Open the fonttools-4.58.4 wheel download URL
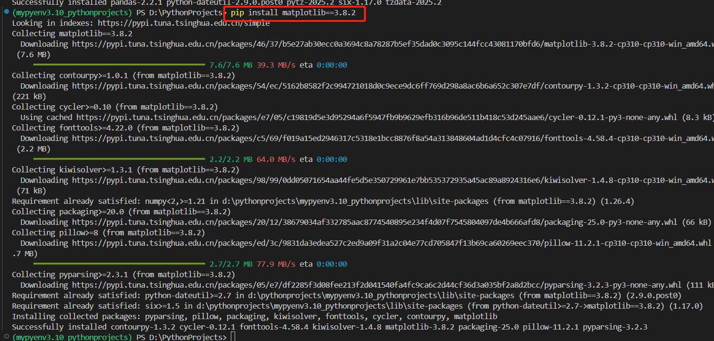This screenshot has width=714, height=341. [x=393, y=138]
